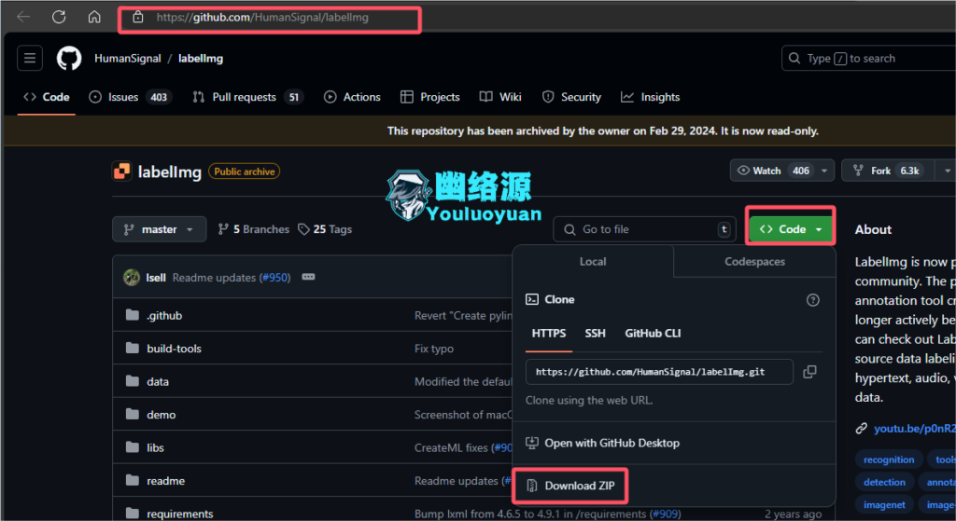This screenshot has width=956, height=521.
Task: Expand the commit message ellipsis icon
Action: [308, 277]
